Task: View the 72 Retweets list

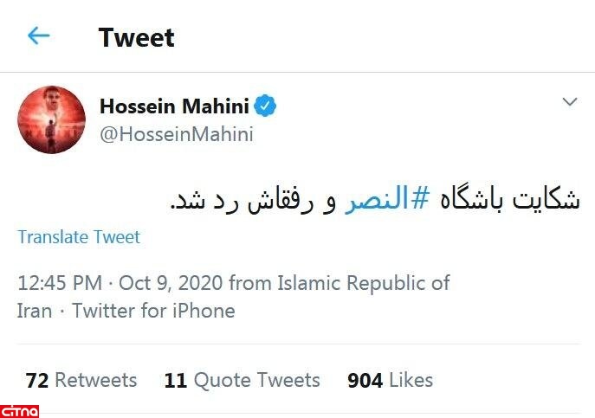Action: (81, 380)
